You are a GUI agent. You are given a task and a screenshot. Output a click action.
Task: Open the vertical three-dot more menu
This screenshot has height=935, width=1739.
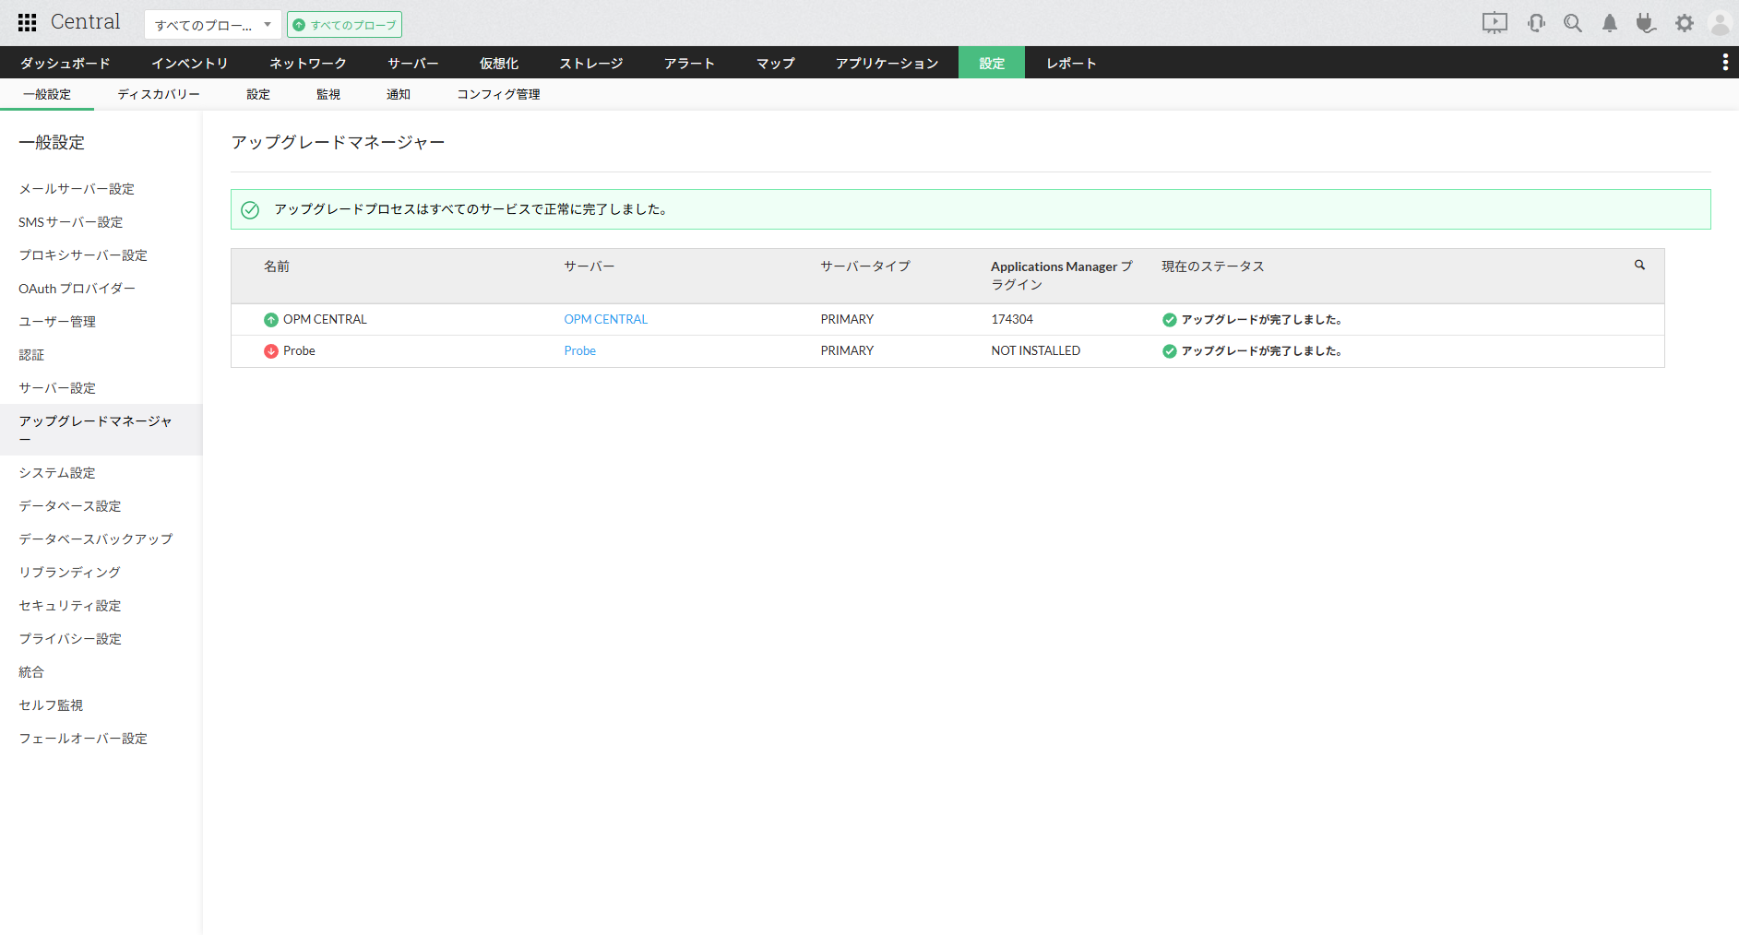1725,62
